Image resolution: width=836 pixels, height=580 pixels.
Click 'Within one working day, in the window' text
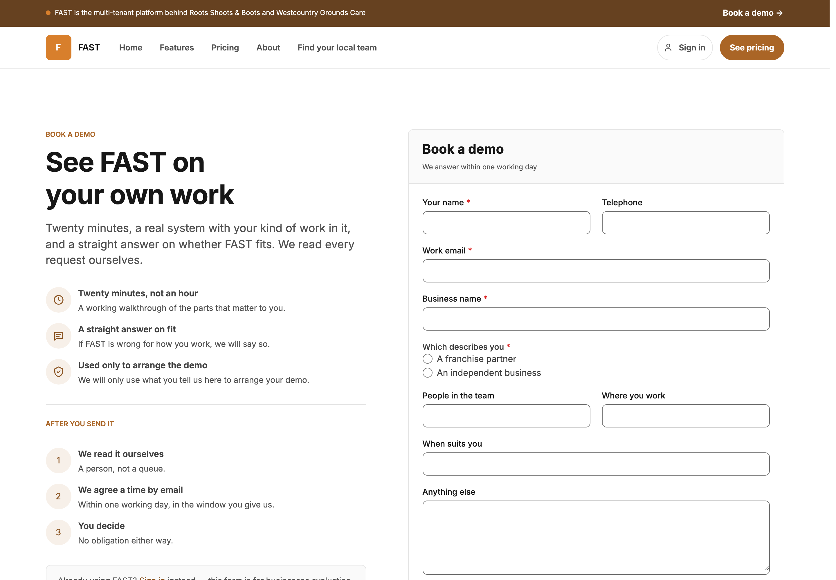point(176,505)
